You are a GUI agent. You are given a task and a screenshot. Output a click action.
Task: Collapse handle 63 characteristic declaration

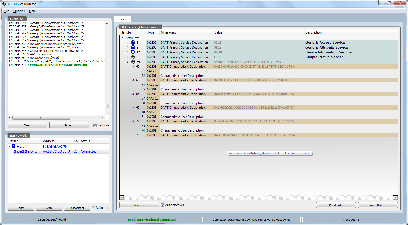[x=133, y=80]
